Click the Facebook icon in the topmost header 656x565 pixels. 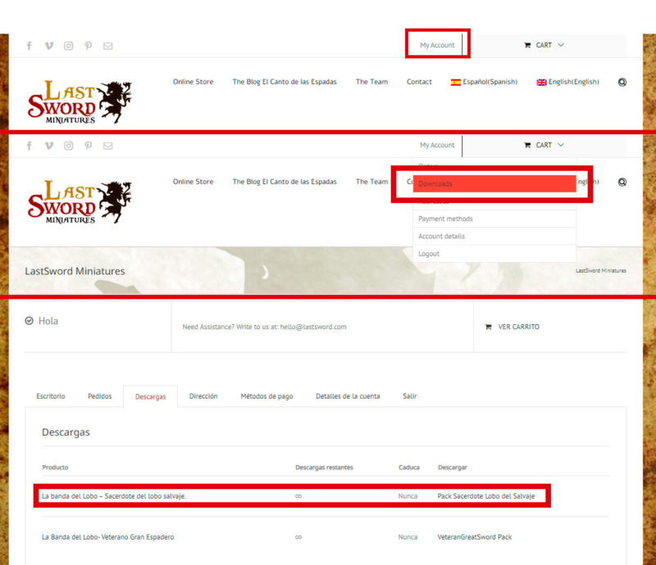[30, 46]
